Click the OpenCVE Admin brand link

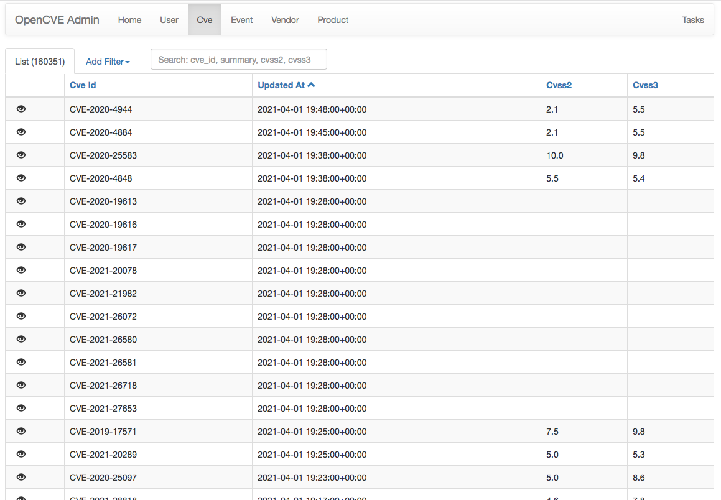57,19
